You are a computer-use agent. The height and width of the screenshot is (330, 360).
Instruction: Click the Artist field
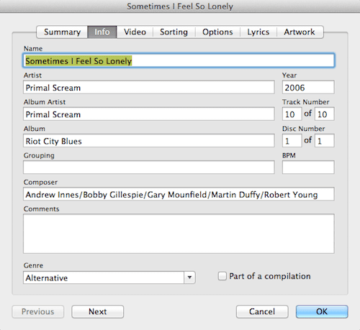pyautogui.click(x=149, y=87)
